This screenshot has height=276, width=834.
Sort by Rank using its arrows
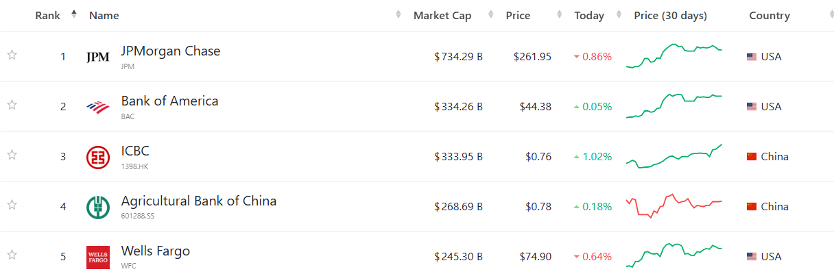pyautogui.click(x=74, y=14)
